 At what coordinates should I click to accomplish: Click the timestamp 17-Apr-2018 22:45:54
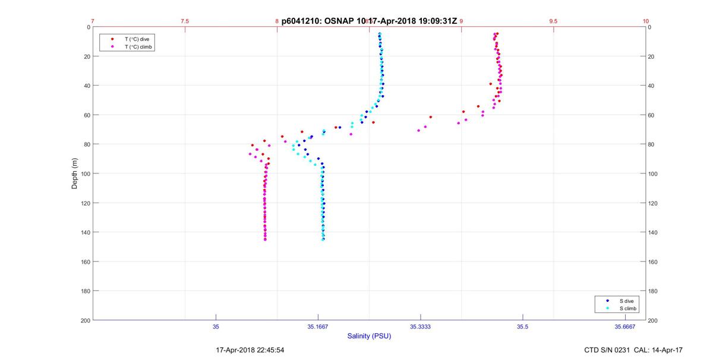pos(250,350)
